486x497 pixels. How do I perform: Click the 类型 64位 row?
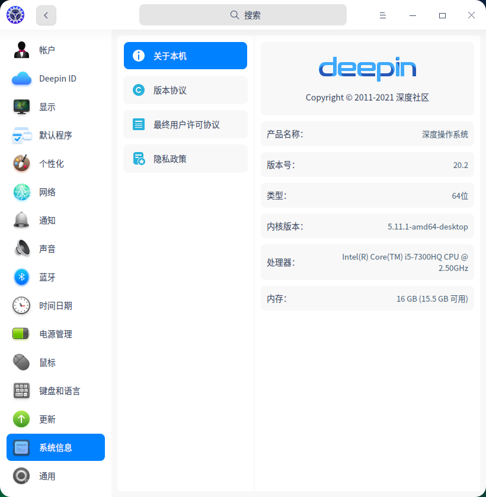tap(367, 196)
